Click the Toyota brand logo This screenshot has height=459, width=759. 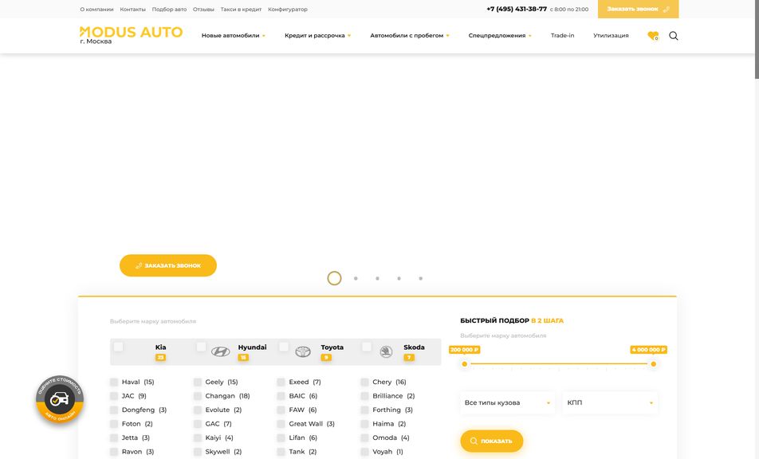[303, 351]
